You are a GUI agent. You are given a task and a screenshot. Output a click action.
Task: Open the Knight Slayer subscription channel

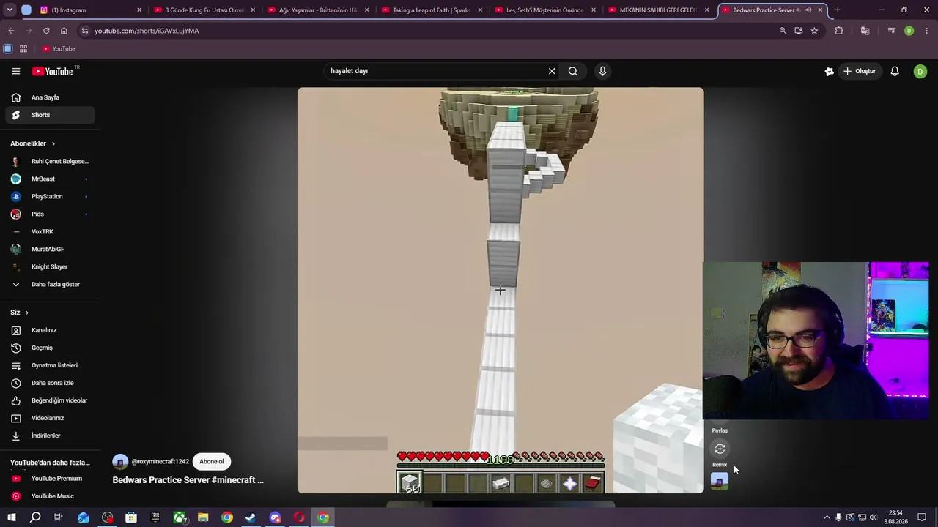point(51,266)
